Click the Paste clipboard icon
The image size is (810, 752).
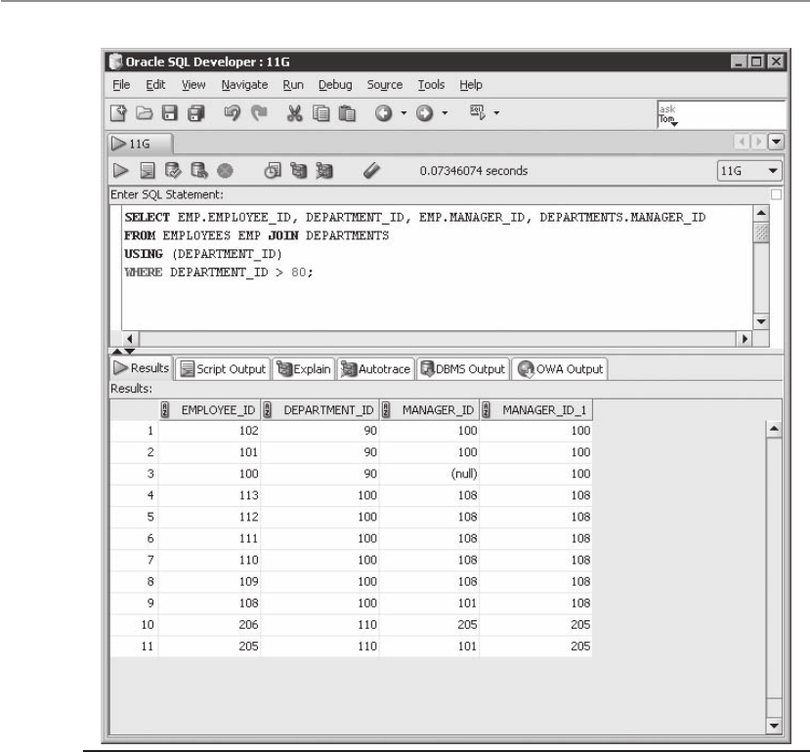(x=347, y=113)
